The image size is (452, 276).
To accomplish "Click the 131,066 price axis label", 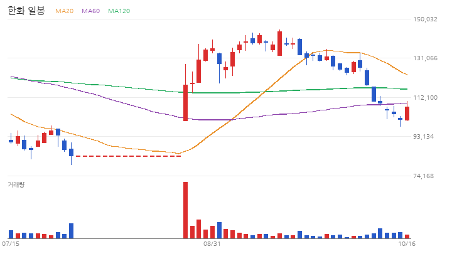I will click(425, 58).
